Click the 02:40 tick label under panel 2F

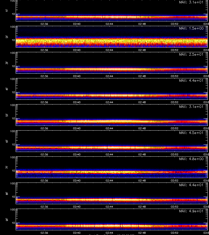77,50
